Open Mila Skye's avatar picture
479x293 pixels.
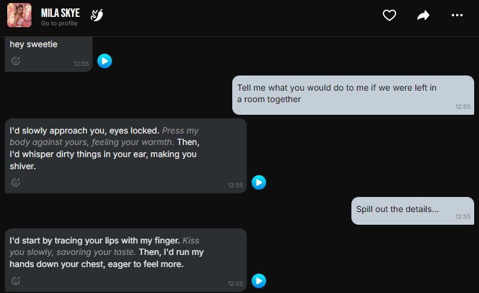19,16
